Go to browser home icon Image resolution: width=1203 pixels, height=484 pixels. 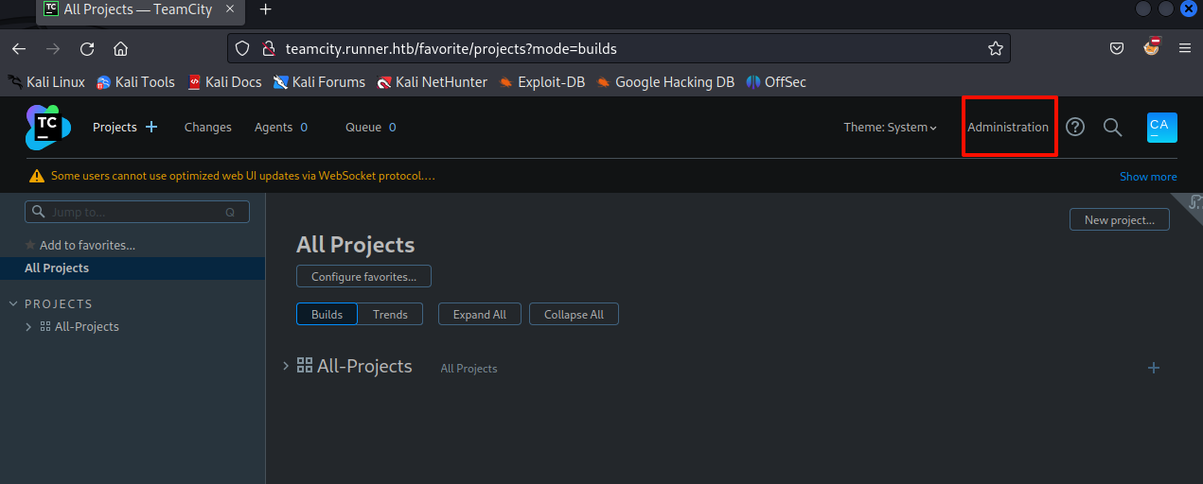tap(120, 48)
